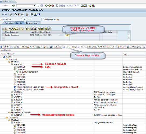This screenshot has width=146, height=134.
Task: Click the yellow Help icon
Action: coord(90,6)
